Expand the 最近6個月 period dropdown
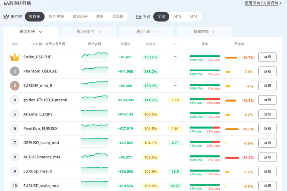The width and height of the screenshot is (287, 191). [x=89, y=32]
